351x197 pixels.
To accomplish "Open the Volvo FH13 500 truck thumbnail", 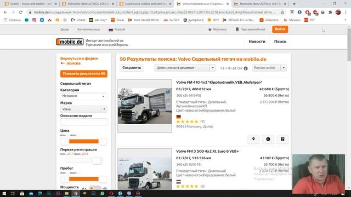I will [x=145, y=169].
